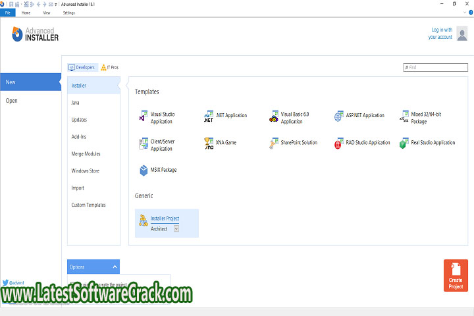Select the Client/Server Application template icon
This screenshot has width=474, height=316.
click(143, 144)
